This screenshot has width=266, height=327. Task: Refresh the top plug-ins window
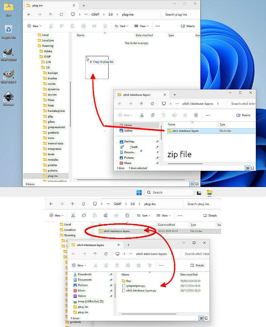[x=61, y=14]
